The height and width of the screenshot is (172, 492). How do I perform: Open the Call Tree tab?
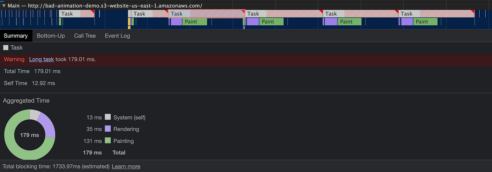85,36
